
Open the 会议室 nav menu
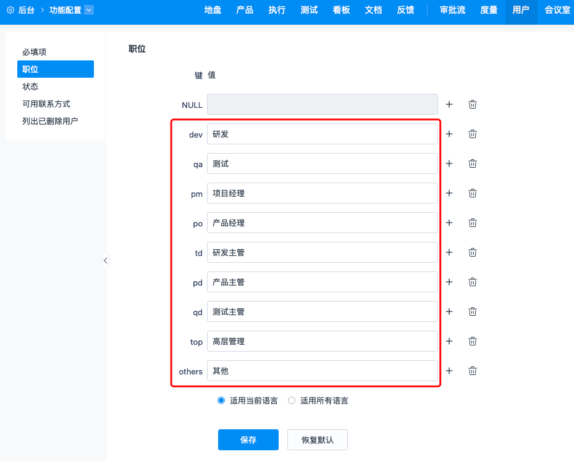click(557, 10)
